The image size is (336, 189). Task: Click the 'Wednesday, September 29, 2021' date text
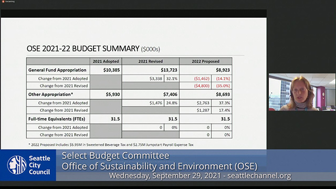(x=165, y=176)
